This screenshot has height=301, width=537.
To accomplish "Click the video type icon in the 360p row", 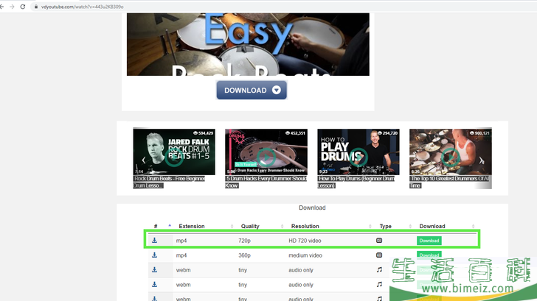I will click(x=379, y=255).
